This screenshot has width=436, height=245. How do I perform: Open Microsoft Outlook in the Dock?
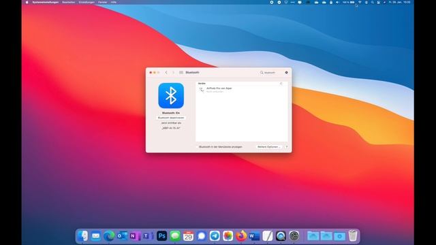click(122, 236)
